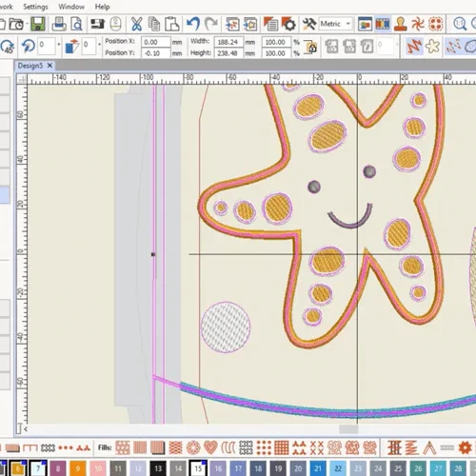Click the rotate 45 degrees icon
This screenshot has width=476, height=476.
[x=7, y=47]
